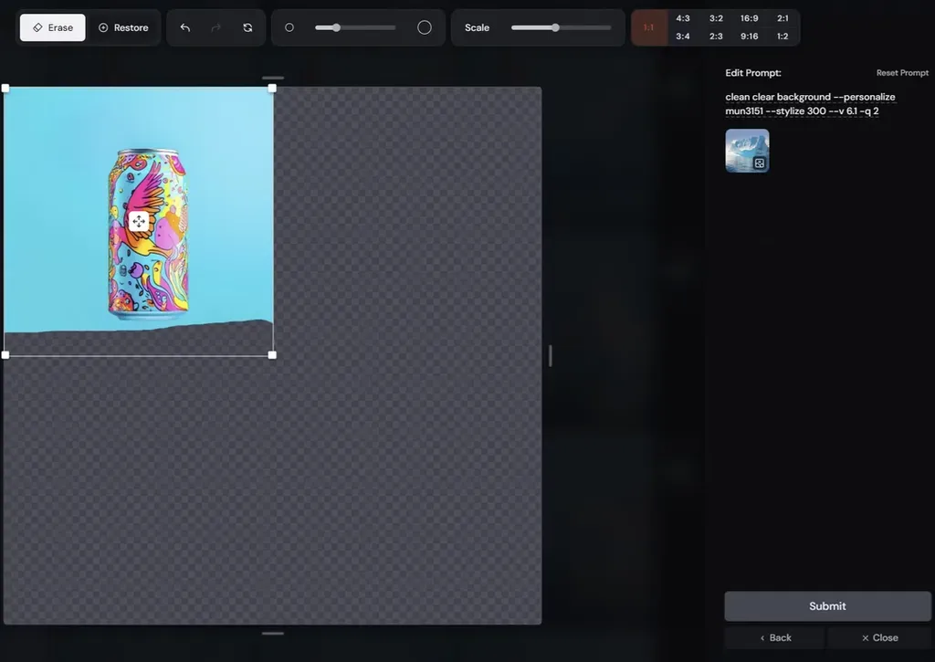
Task: Click the edit prompt text field
Action: tap(811, 104)
